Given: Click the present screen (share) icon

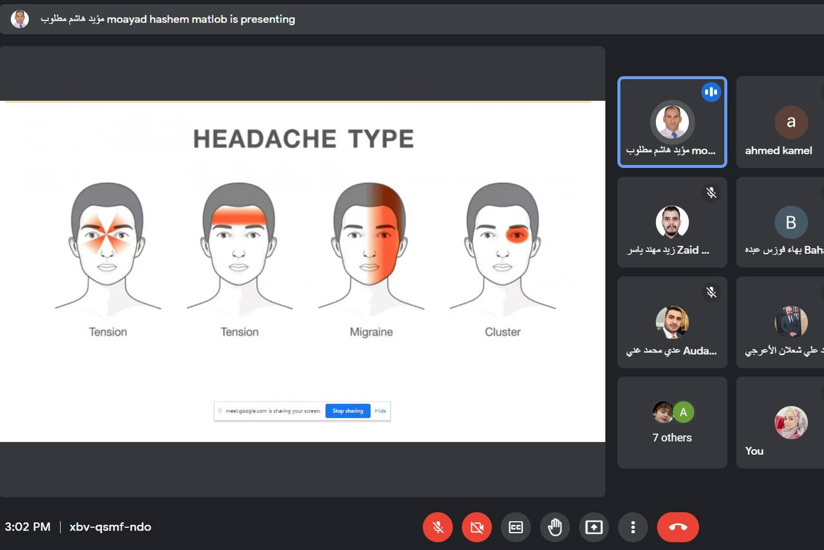Looking at the screenshot, I should coord(594,527).
